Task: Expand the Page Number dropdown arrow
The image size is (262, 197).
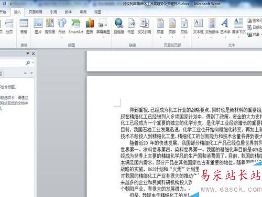Action: point(184,37)
